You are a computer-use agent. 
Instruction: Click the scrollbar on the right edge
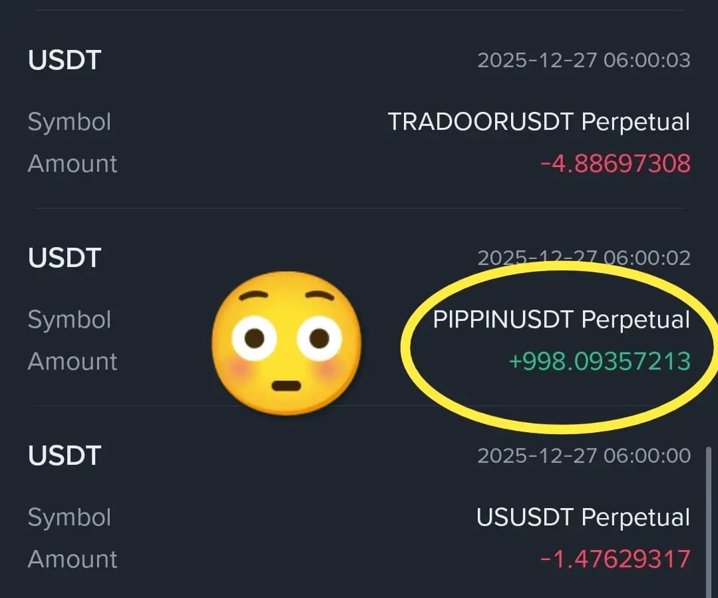pyautogui.click(x=709, y=521)
